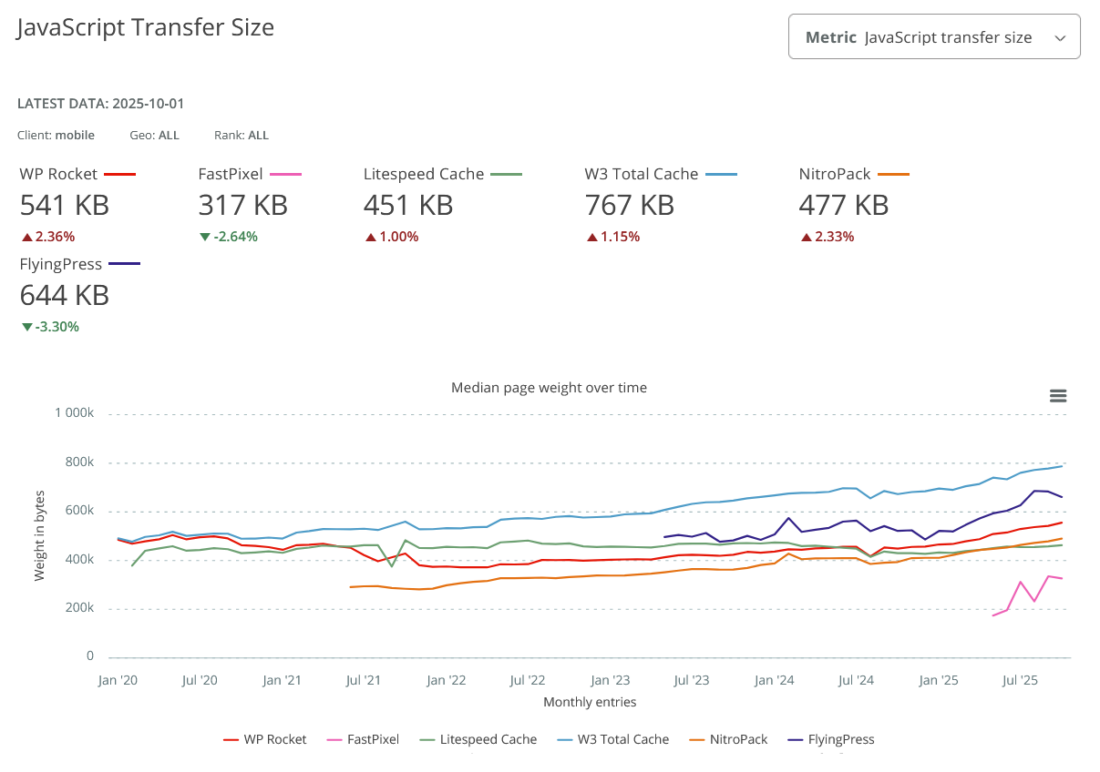Toggle WP Rocket series in chart legend
The image size is (1100, 772).
[x=265, y=739]
